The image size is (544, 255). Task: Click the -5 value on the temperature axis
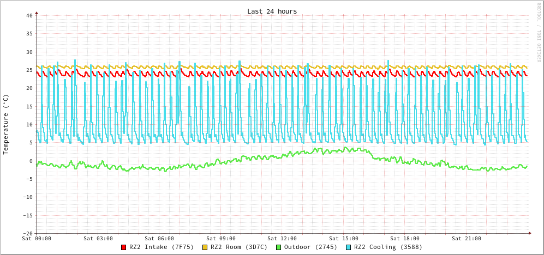pos(29,179)
